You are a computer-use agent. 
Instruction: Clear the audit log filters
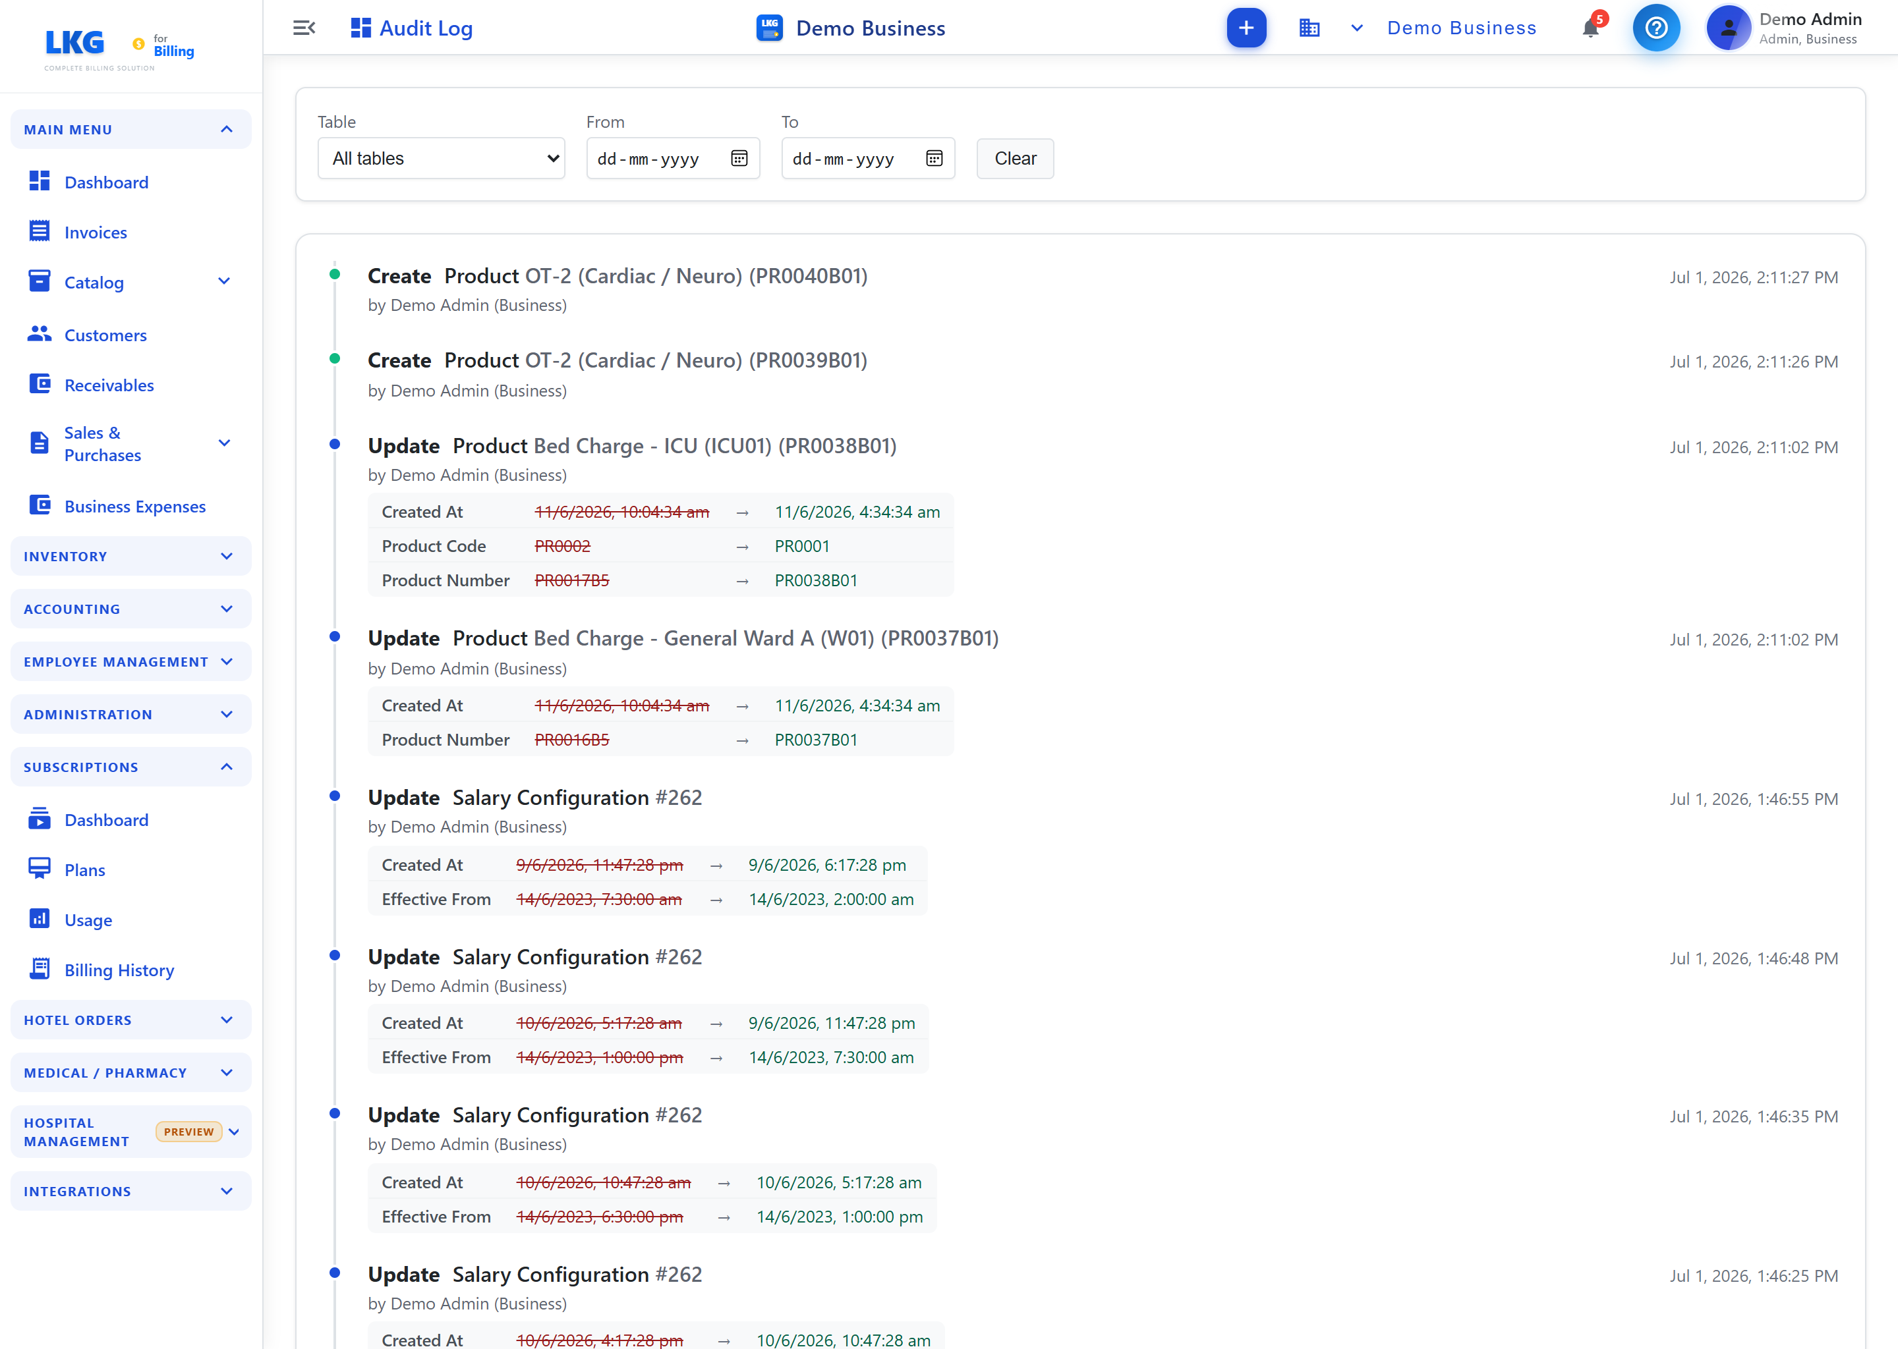coord(1015,158)
